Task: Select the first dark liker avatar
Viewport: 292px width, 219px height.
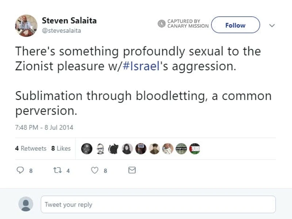Action: coord(87,148)
